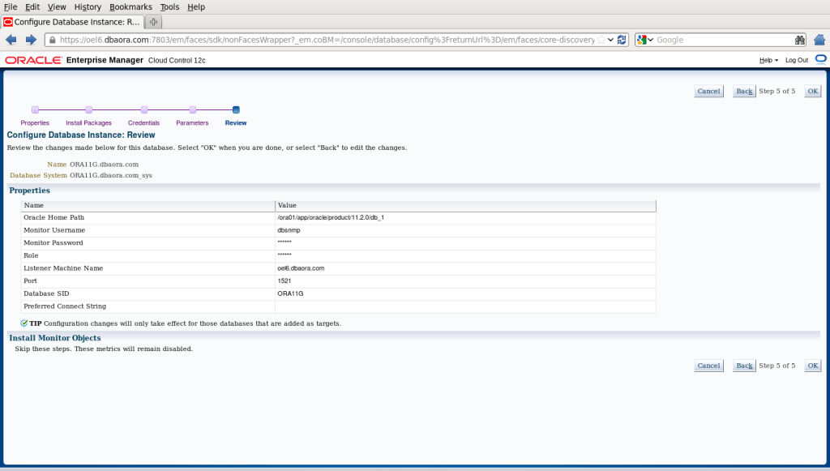
Task: Go to the browser home page icon
Action: tap(819, 40)
